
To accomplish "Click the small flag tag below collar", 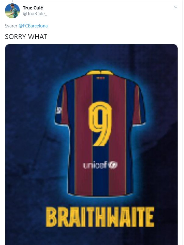I will pyautogui.click(x=100, y=78).
